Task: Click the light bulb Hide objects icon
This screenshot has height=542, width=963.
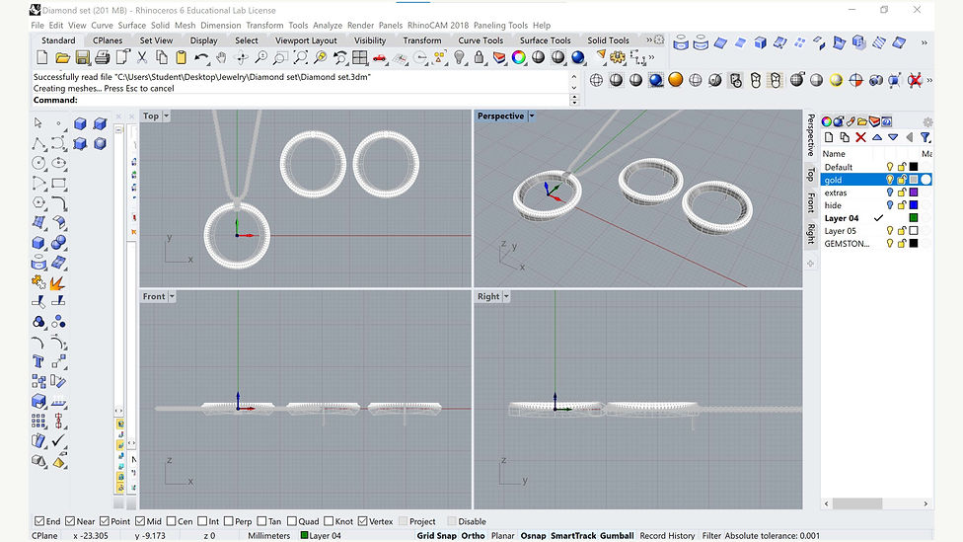Action: [x=460, y=58]
